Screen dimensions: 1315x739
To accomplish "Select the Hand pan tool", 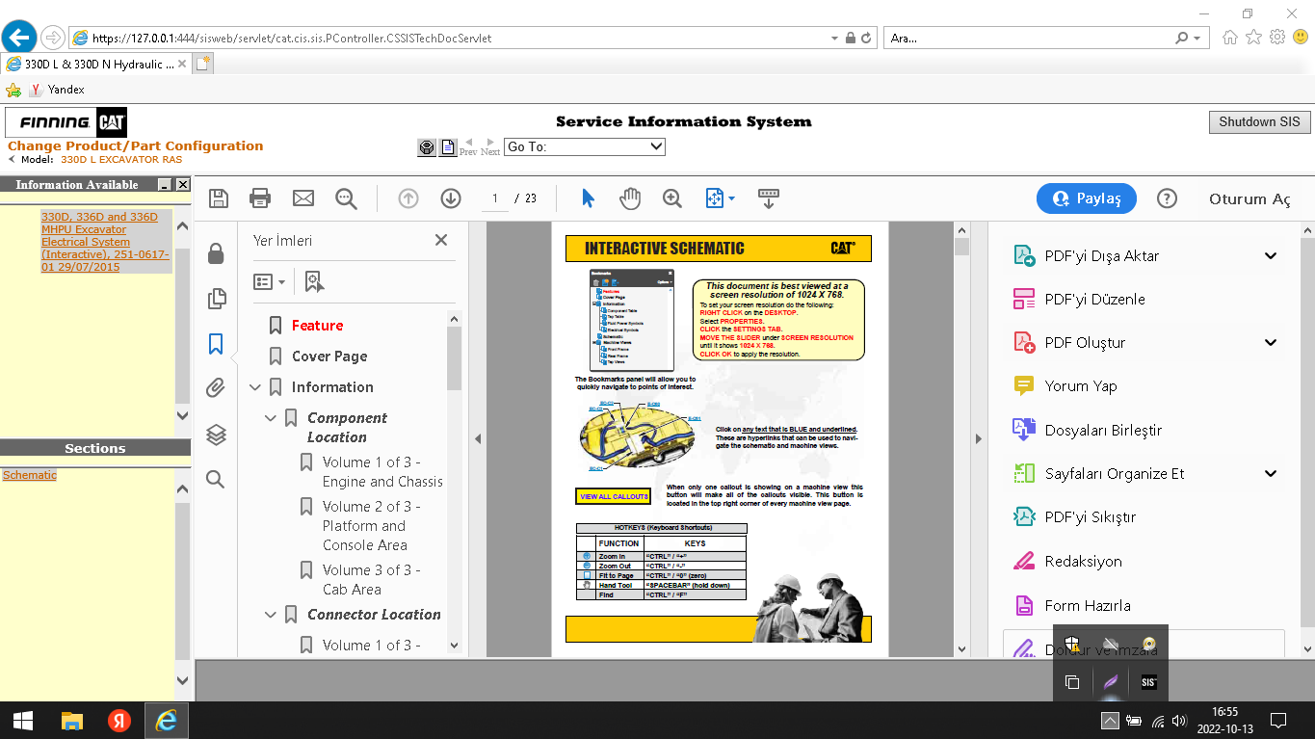I will [x=630, y=198].
